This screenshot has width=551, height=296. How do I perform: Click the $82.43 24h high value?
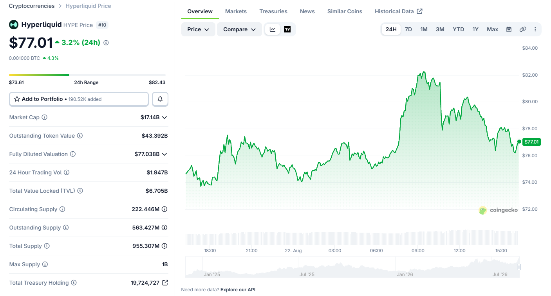(157, 83)
